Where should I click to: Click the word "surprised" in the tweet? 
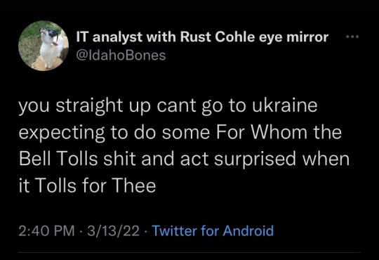255,160
